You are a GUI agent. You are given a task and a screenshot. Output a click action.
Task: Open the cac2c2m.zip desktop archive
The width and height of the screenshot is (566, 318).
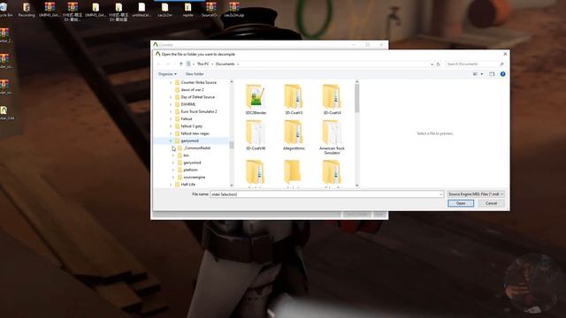[x=233, y=10]
